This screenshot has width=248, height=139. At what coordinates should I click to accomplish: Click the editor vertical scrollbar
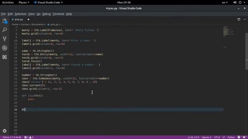pyautogui.click(x=246, y=51)
